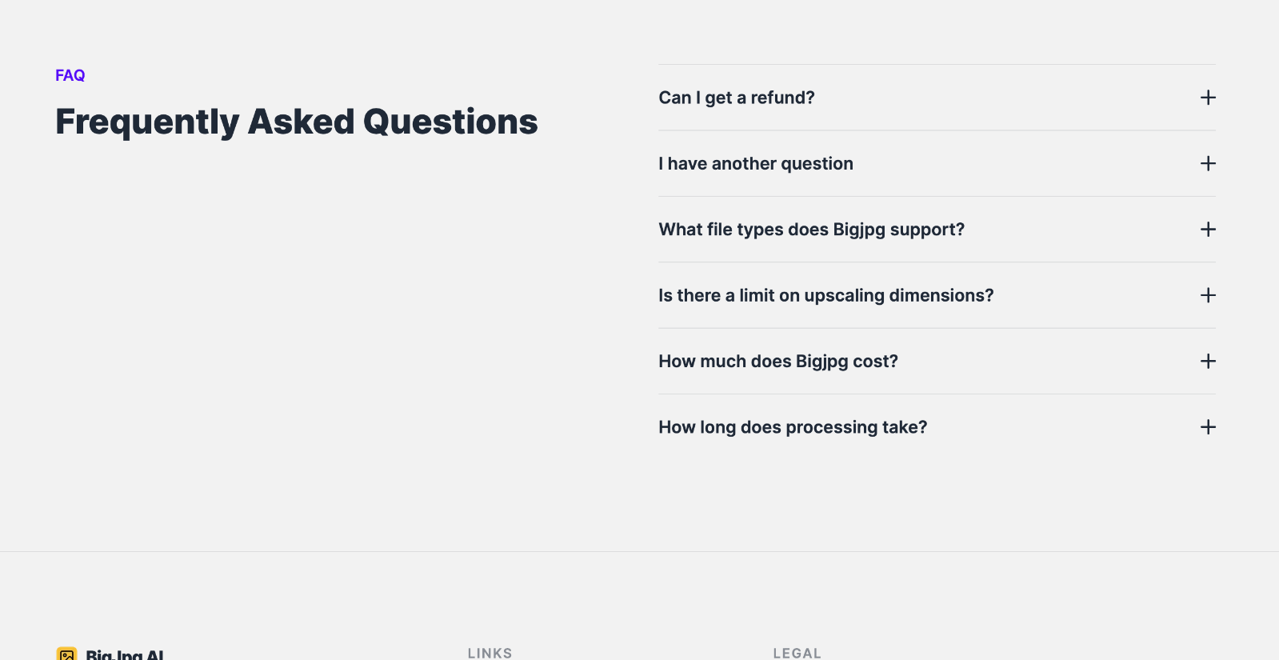Click the BigJpg AI brand name in footer
The image size is (1279, 660).
(x=125, y=655)
